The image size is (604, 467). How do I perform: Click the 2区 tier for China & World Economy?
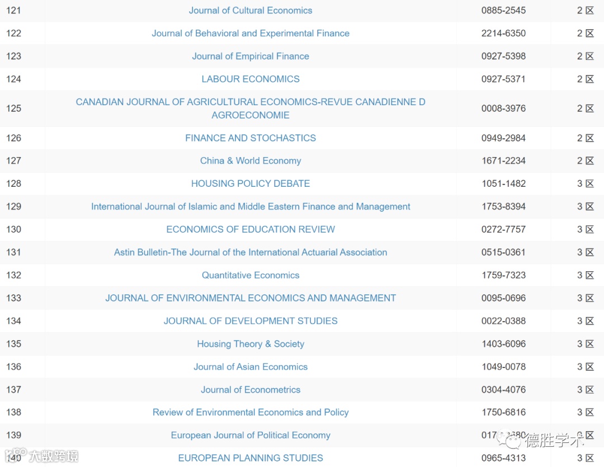coord(586,161)
